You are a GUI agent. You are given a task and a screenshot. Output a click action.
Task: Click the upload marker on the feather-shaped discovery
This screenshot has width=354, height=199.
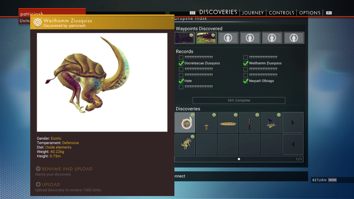tap(235, 115)
